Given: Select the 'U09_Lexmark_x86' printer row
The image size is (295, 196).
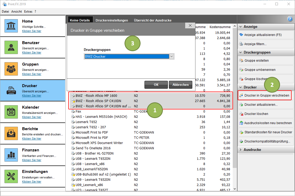Looking at the screenshot, I should pyautogui.click(x=151, y=185).
